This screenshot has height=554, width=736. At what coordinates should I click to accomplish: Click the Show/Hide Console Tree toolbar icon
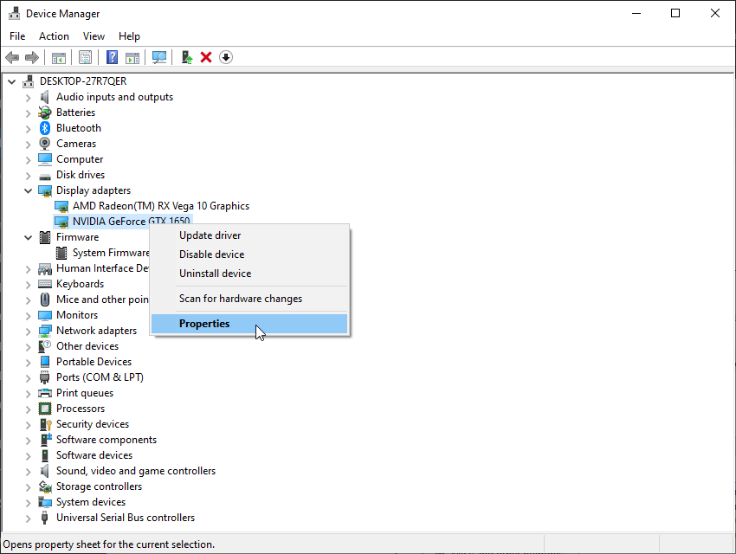[x=58, y=57]
